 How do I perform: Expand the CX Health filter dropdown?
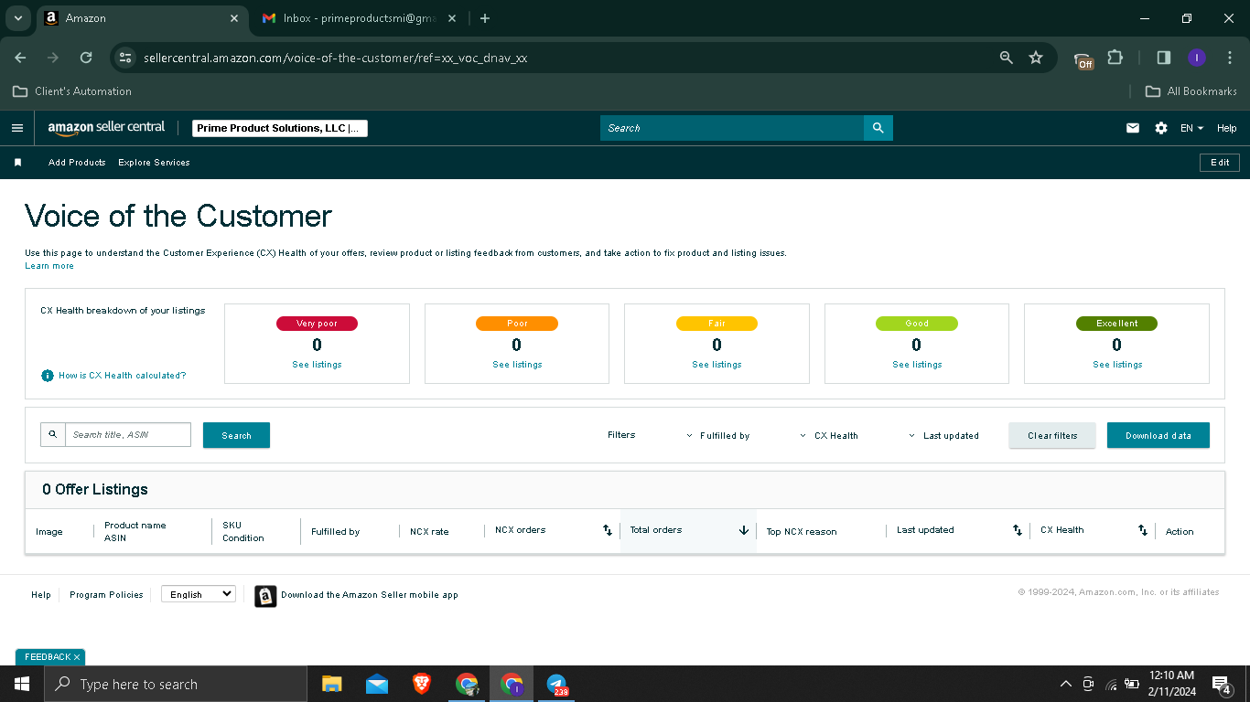[829, 436]
